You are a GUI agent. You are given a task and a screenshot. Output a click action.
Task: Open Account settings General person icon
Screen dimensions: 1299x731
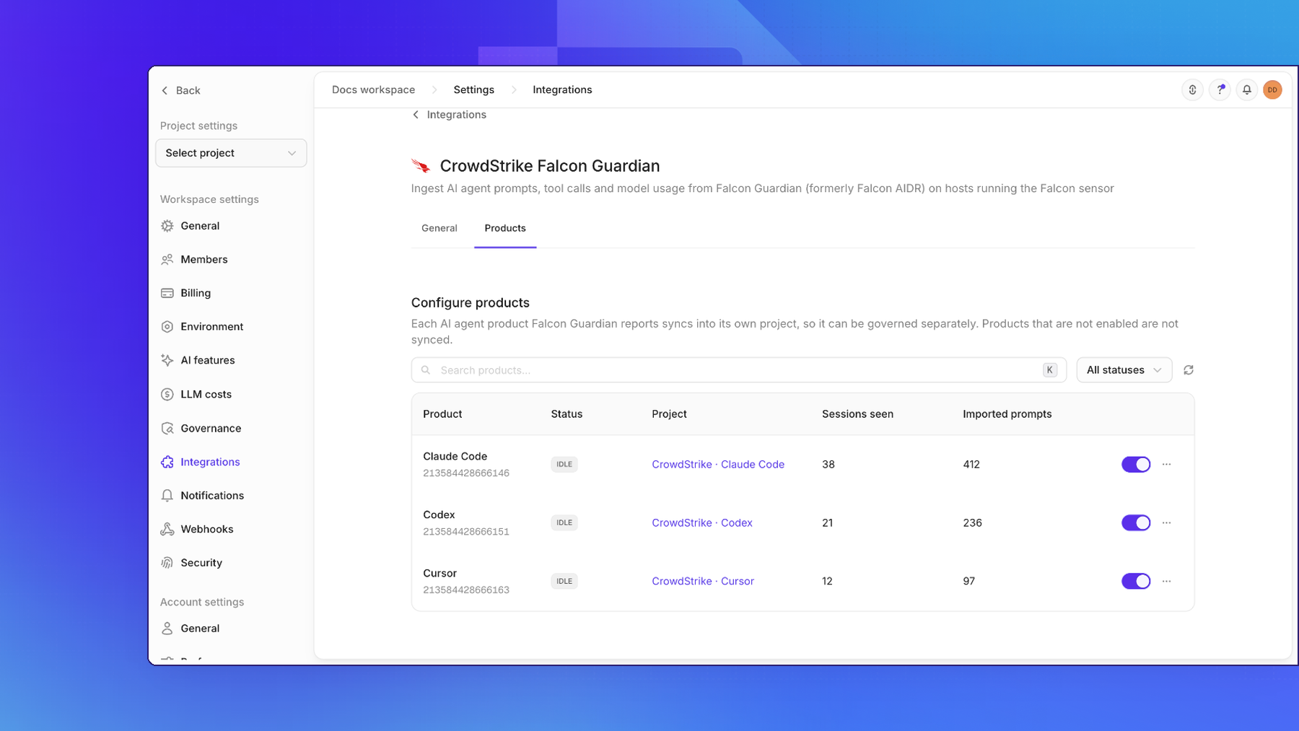coord(167,629)
